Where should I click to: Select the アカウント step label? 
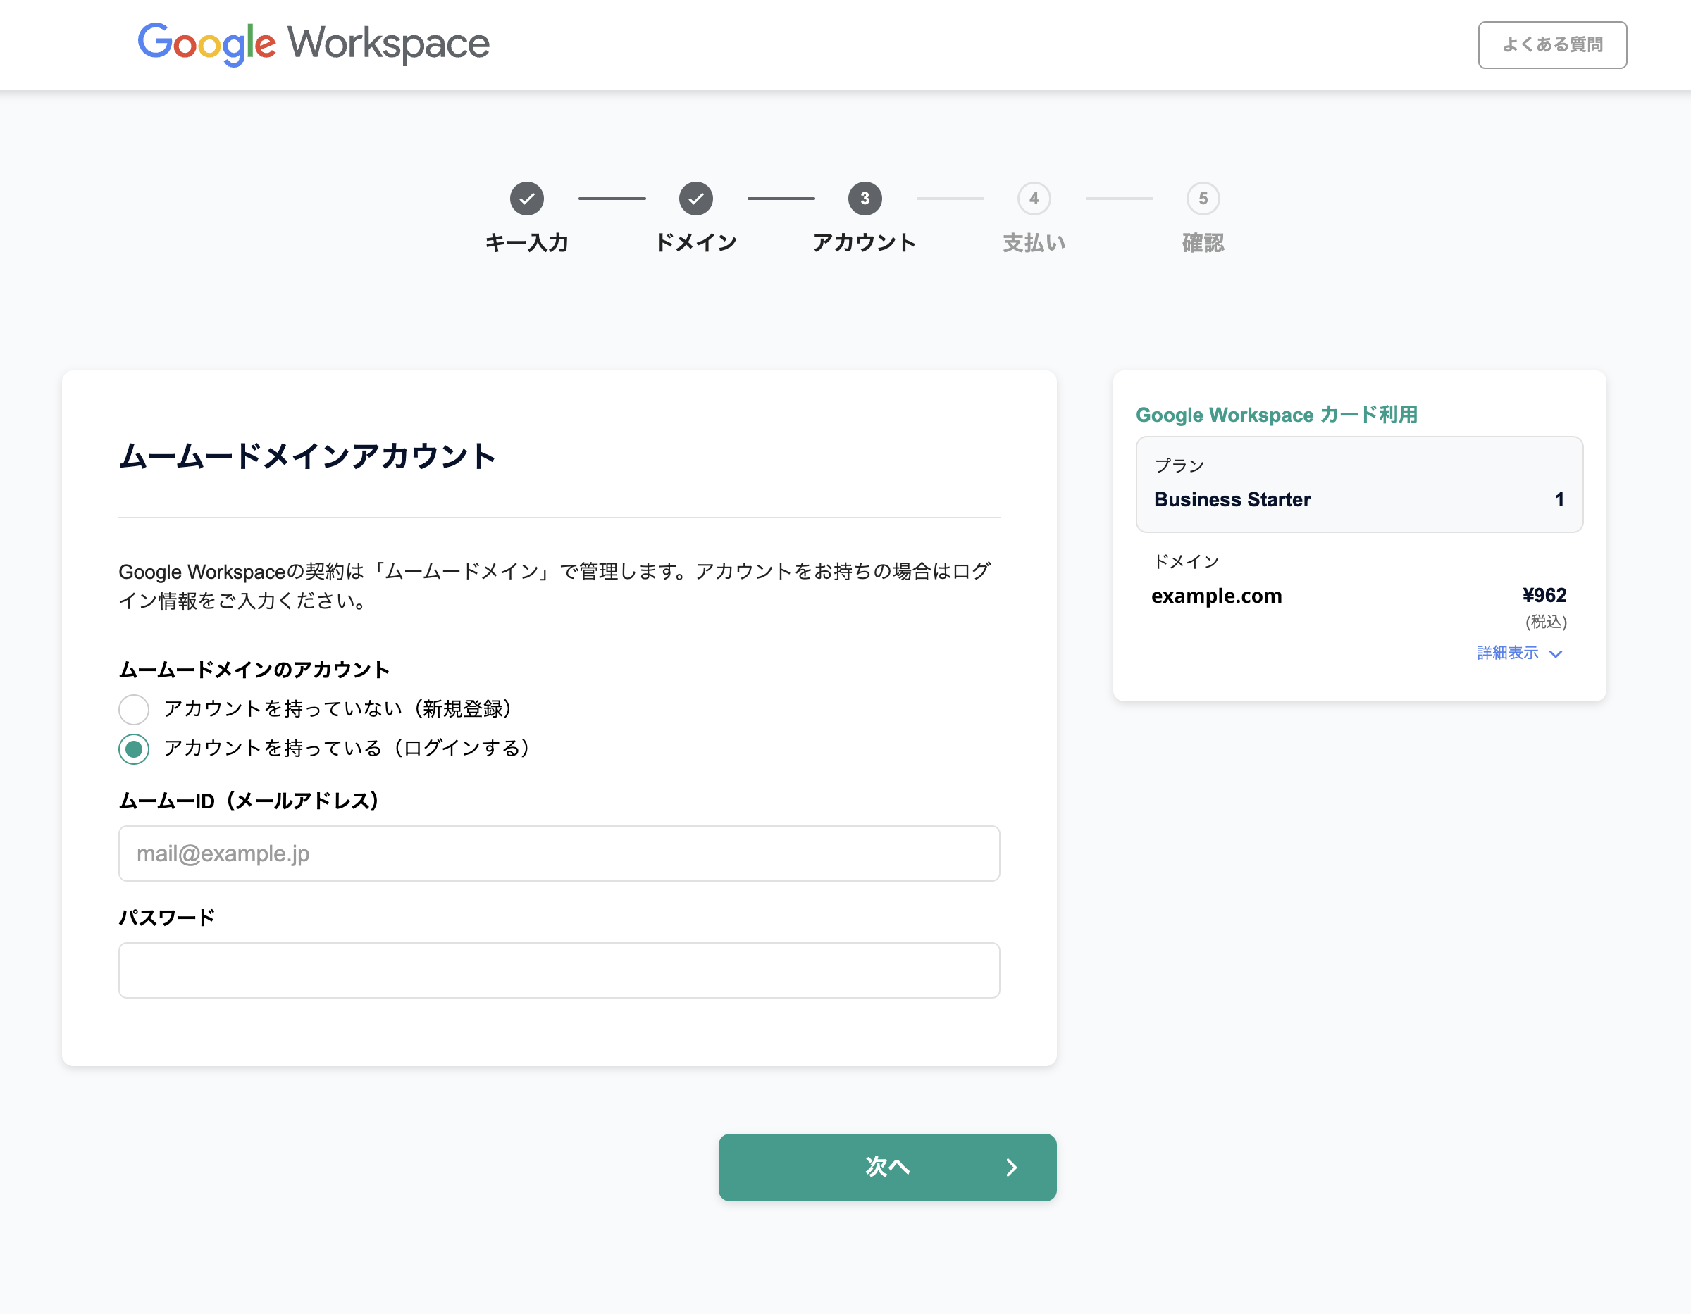[x=865, y=243]
